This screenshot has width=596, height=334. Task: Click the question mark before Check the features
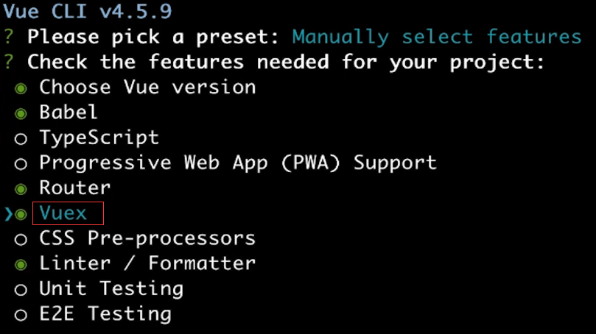9,63
